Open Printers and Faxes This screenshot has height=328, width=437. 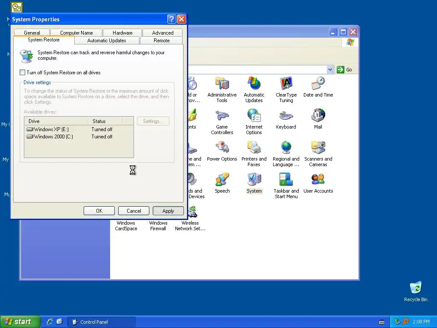pos(254,154)
